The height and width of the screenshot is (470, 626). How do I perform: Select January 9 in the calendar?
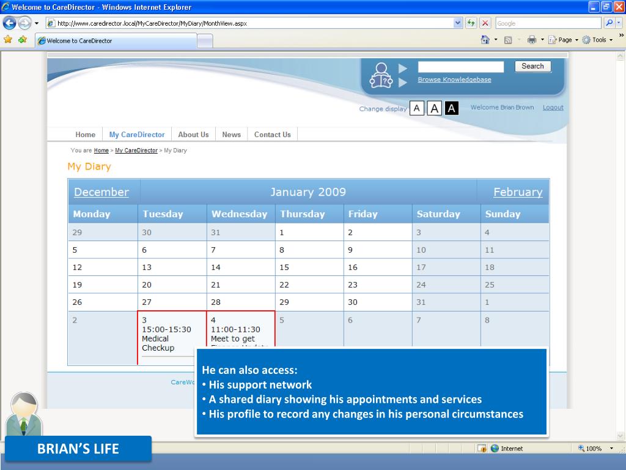pyautogui.click(x=378, y=250)
